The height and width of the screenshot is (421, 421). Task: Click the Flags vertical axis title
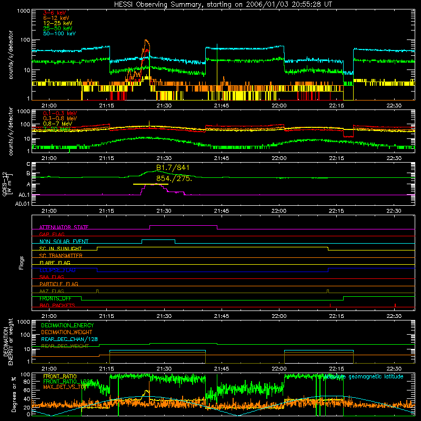pos(22,263)
